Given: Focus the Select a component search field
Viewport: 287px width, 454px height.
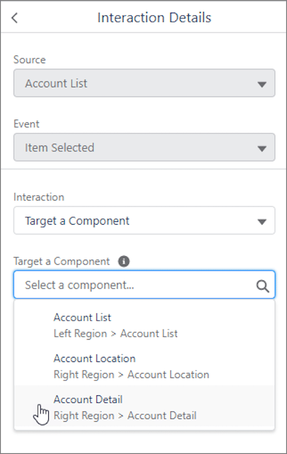Looking at the screenshot, I should 145,284.
